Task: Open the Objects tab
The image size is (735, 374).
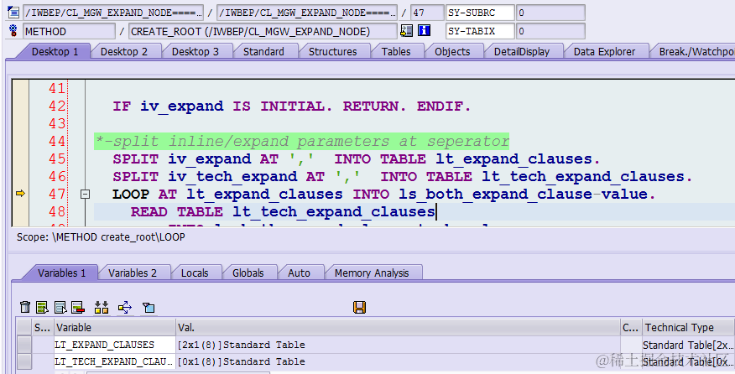Action: tap(452, 51)
